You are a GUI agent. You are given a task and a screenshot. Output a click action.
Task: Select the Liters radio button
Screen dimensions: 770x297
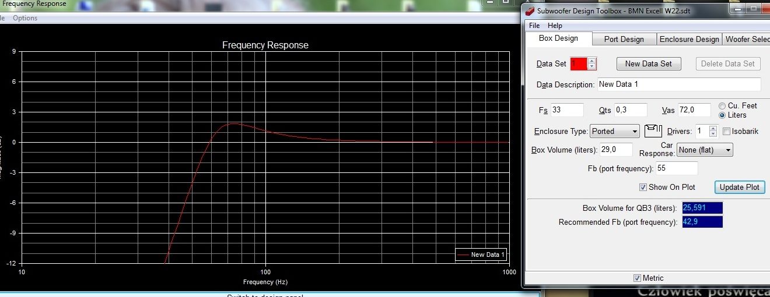(722, 115)
